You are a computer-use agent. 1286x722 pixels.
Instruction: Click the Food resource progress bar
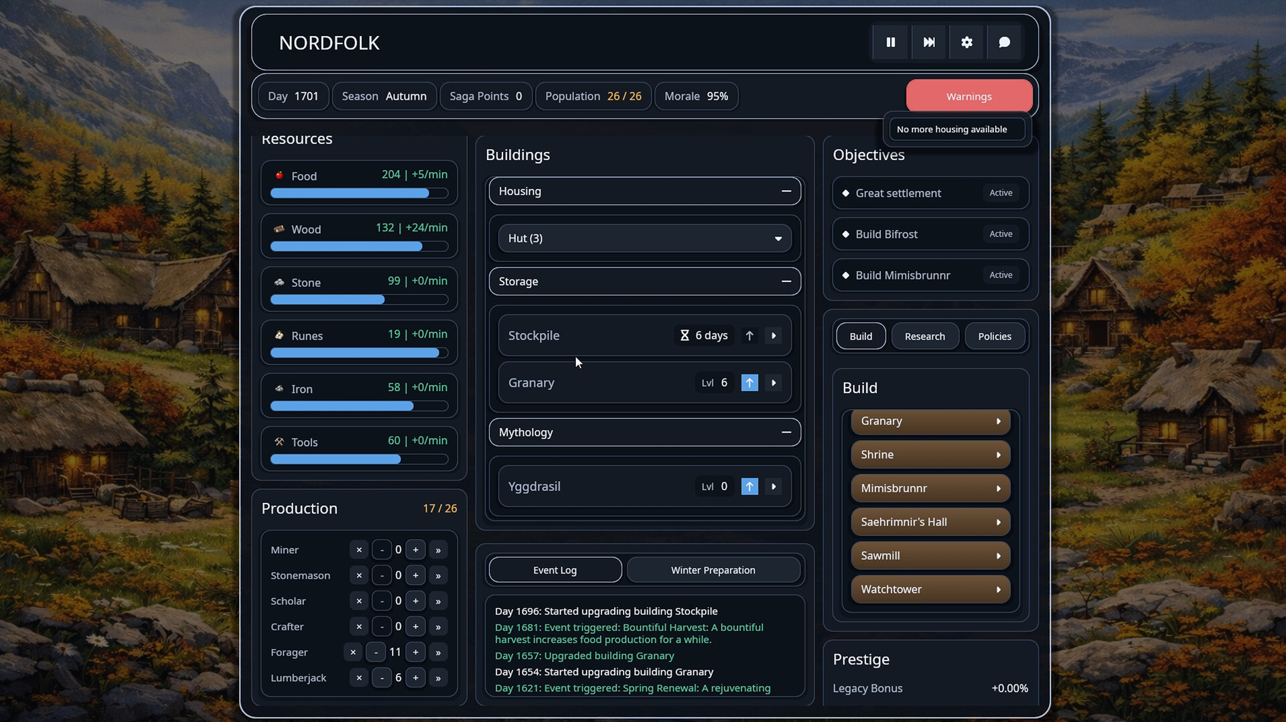click(x=359, y=193)
